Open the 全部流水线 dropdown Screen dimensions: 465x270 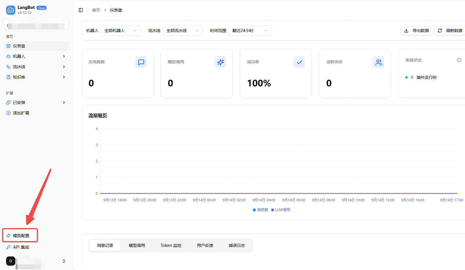click(x=183, y=31)
